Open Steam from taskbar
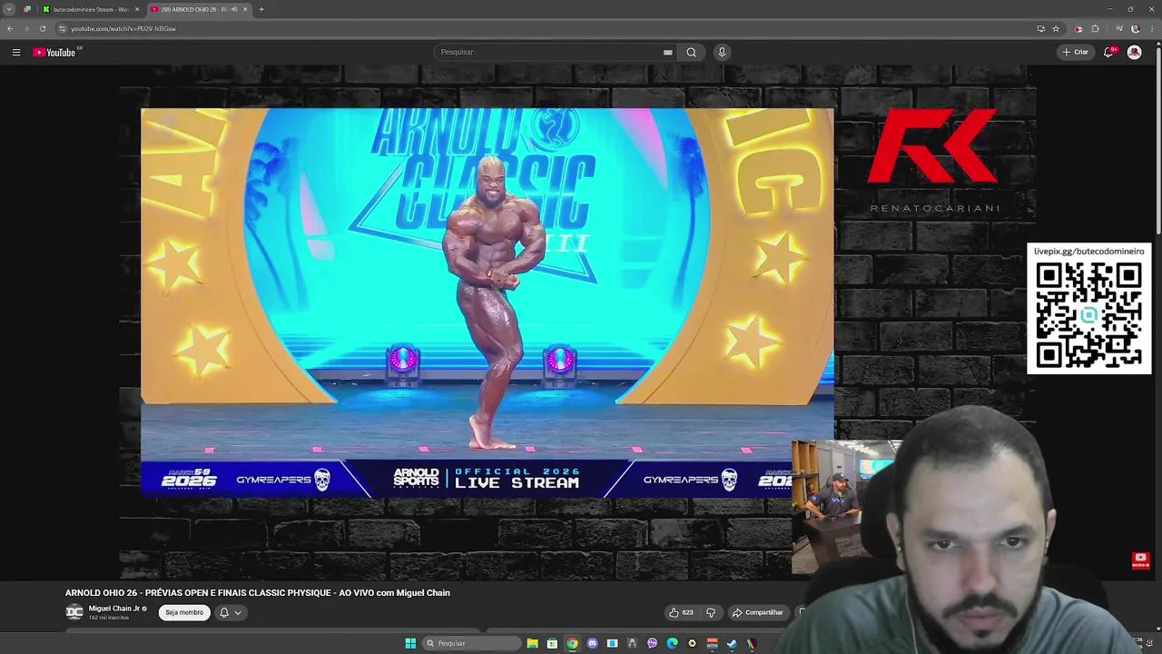Screen dimensions: 1162x654 click(x=732, y=643)
